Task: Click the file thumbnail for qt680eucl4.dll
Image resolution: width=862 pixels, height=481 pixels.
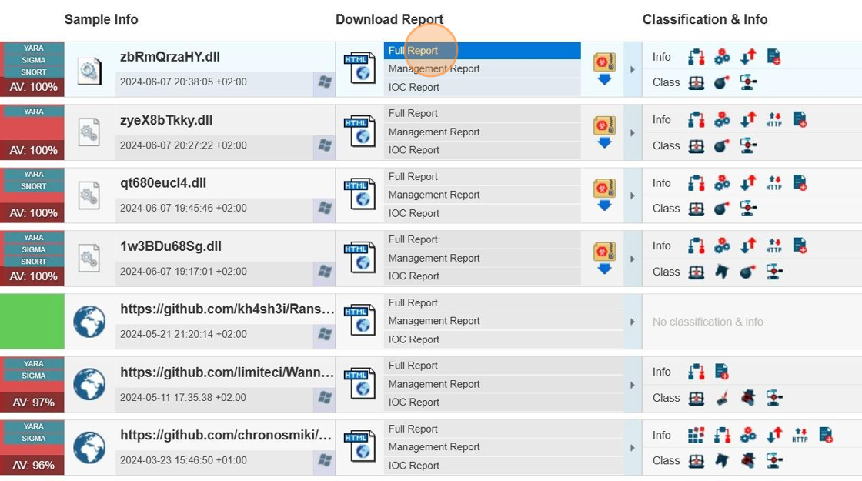Action: point(89,195)
